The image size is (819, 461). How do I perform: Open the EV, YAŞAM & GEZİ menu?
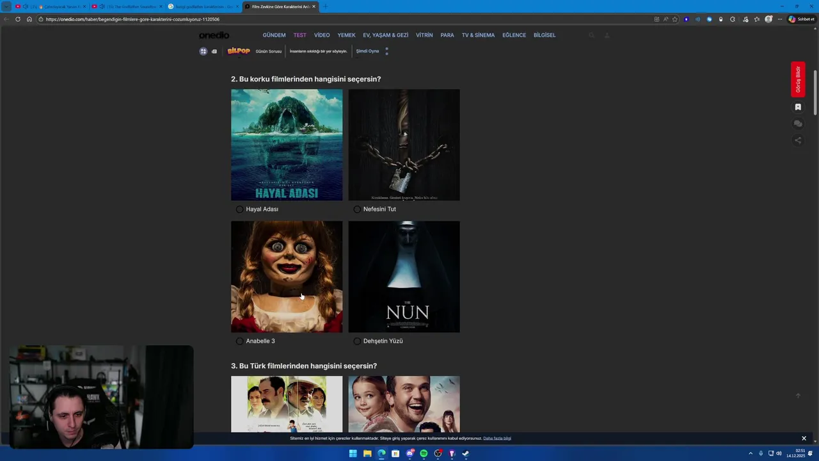(x=385, y=35)
